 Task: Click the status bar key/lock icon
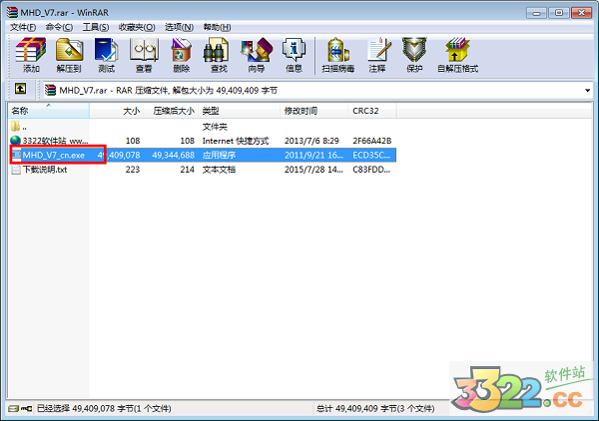[x=26, y=408]
